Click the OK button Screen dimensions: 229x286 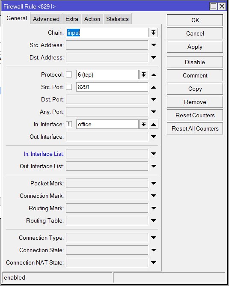tap(195, 20)
